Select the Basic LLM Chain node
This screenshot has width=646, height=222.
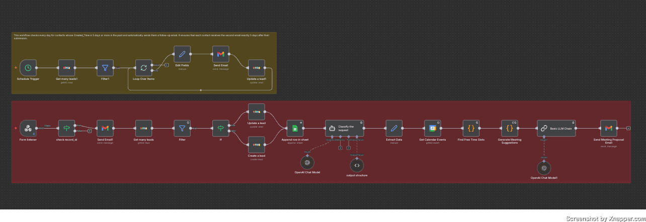coord(556,128)
